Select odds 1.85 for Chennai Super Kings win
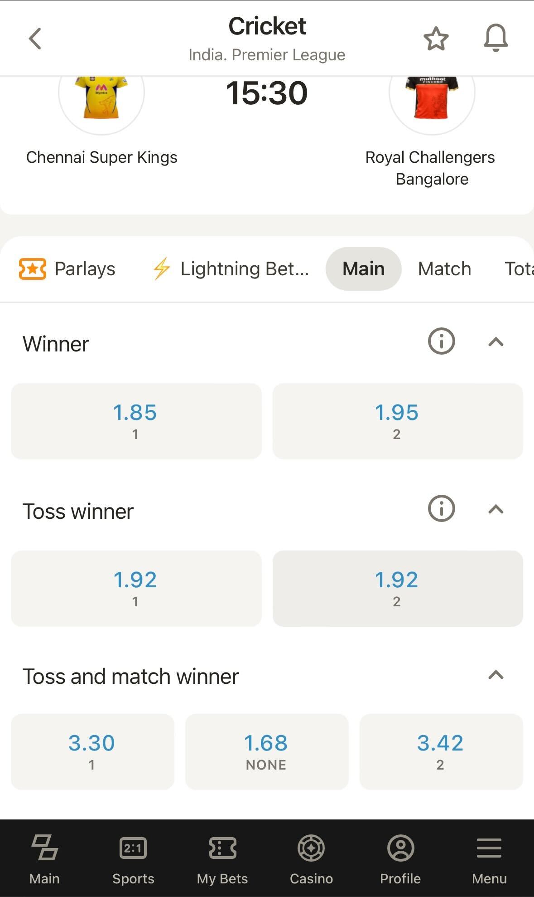Viewport: 534px width, 897px height. click(x=135, y=420)
